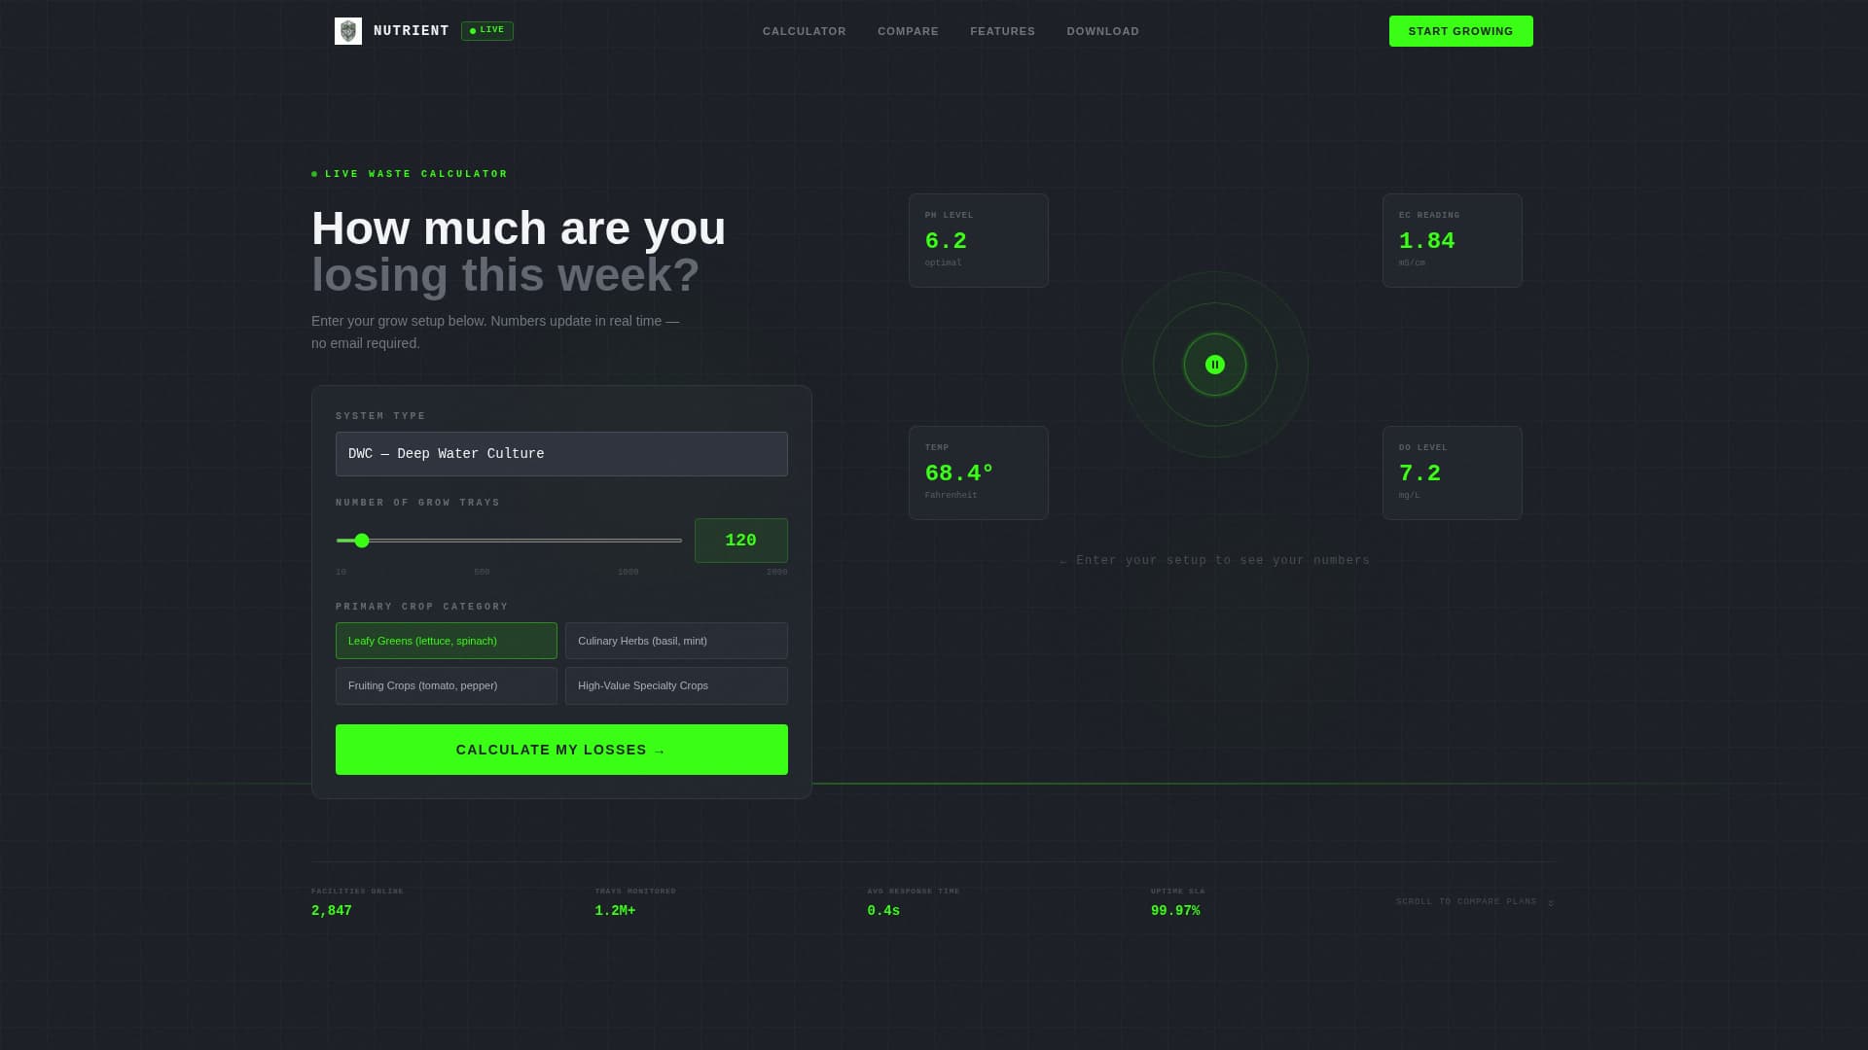1868x1050 pixels.
Task: Click Scroll to Compare Plans link
Action: (1474, 902)
